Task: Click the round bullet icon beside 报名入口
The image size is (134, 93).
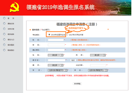Action: (4, 39)
